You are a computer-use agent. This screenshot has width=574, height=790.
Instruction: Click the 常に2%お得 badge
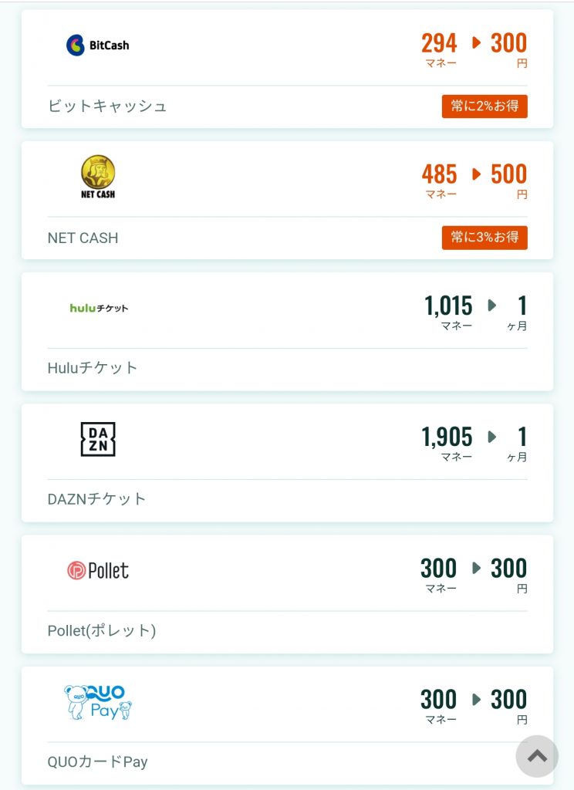coord(485,106)
